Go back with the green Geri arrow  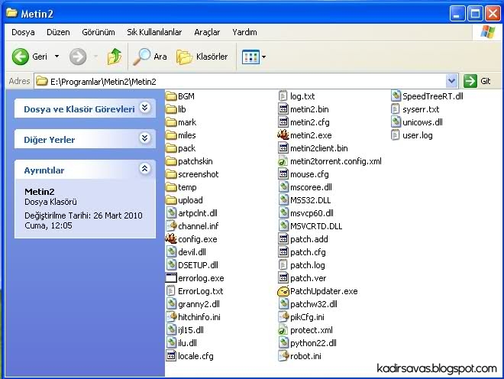pos(21,57)
